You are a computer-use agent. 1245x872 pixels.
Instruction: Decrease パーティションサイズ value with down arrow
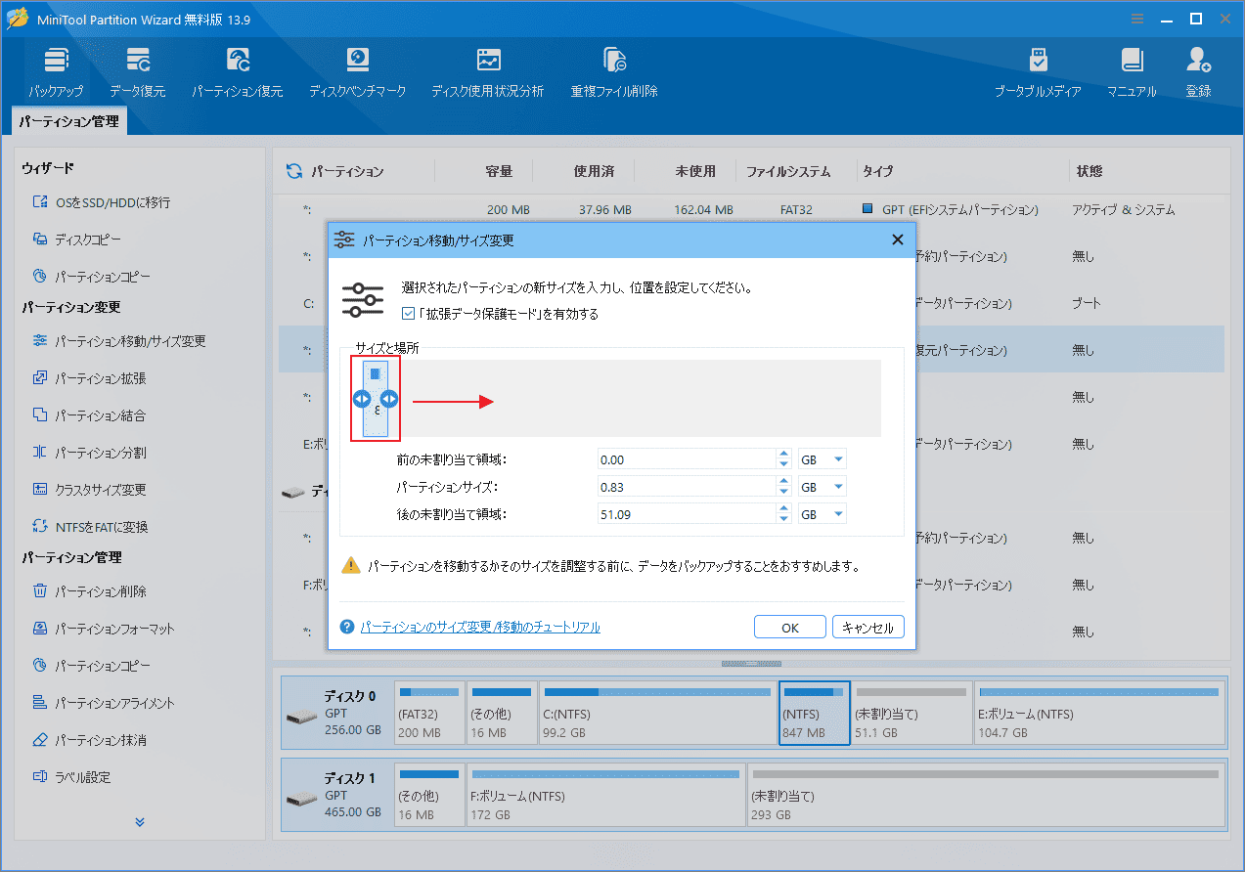pyautogui.click(x=783, y=492)
